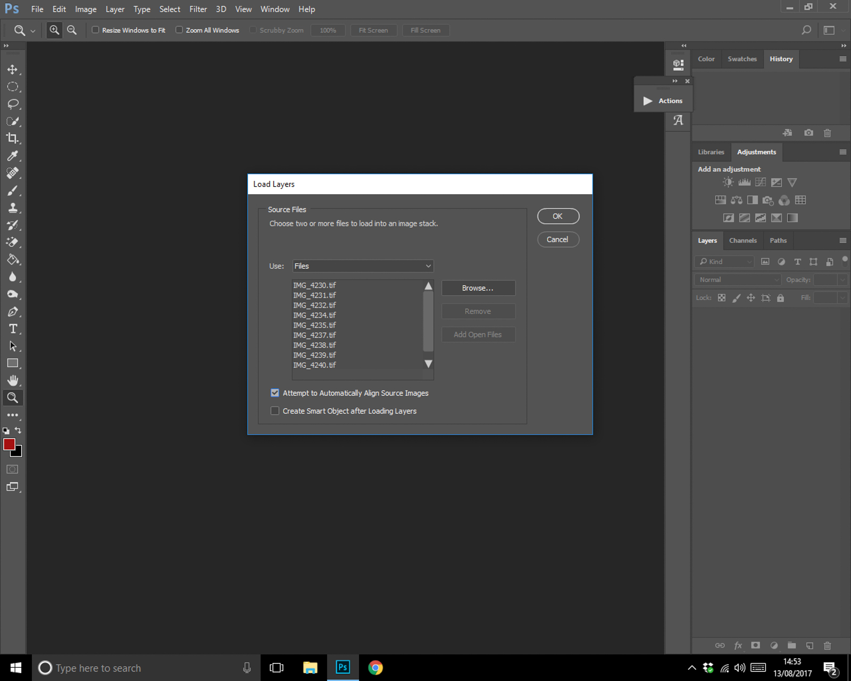
Task: Toggle Resize Windows to Fit checkbox
Action: 96,30
